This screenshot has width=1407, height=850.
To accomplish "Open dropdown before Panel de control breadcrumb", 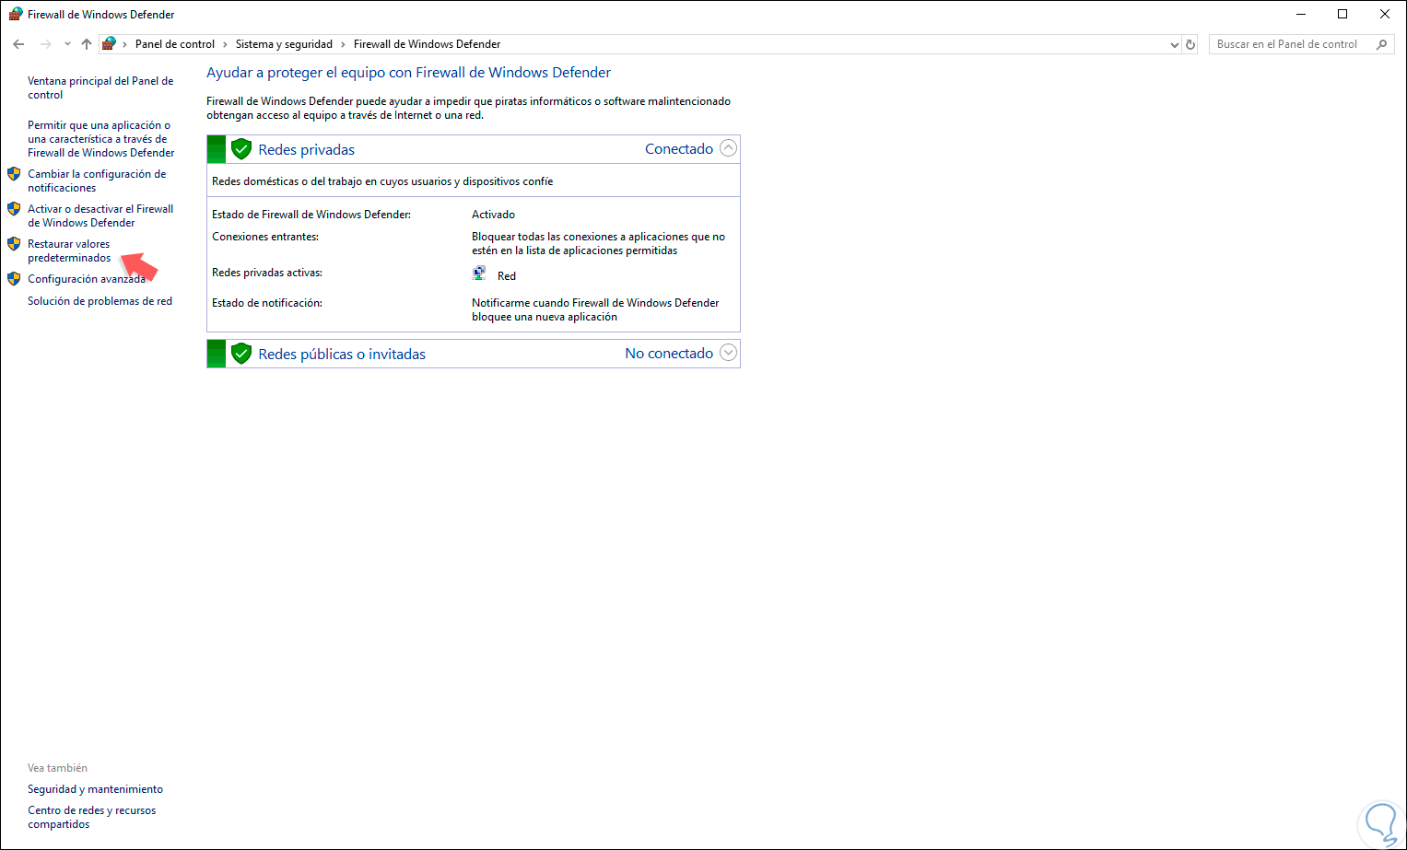I will tap(124, 44).
